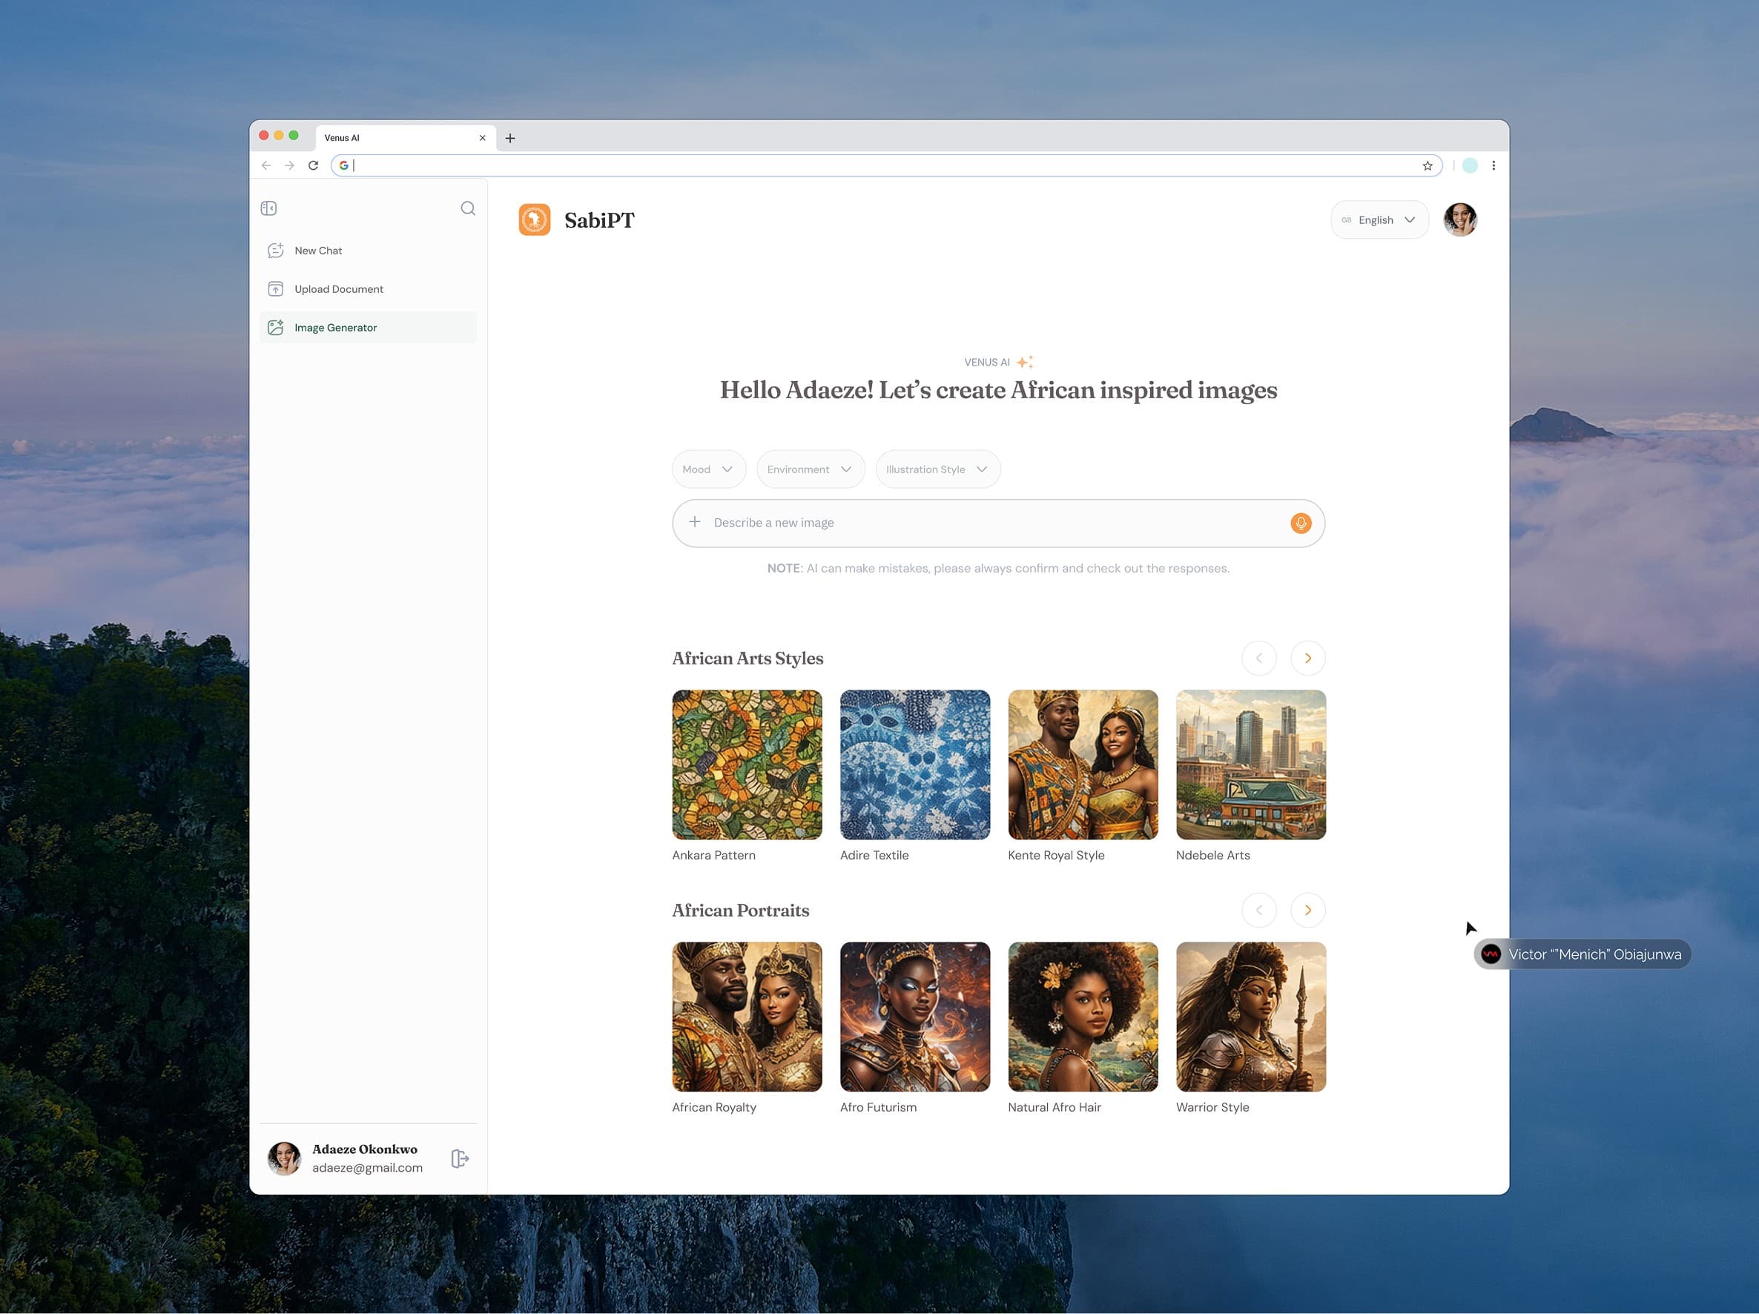This screenshot has height=1314, width=1759.
Task: Expand the Environment dropdown
Action: pyautogui.click(x=811, y=469)
